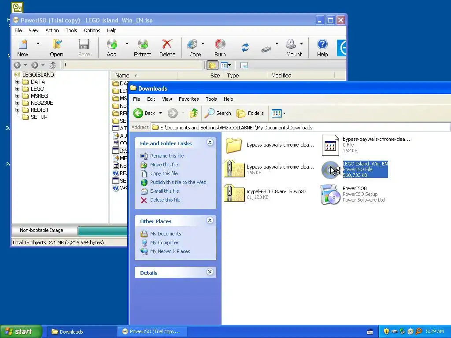This screenshot has height=338, width=451.
Task: Click the security shield tray icon
Action: [x=386, y=332]
